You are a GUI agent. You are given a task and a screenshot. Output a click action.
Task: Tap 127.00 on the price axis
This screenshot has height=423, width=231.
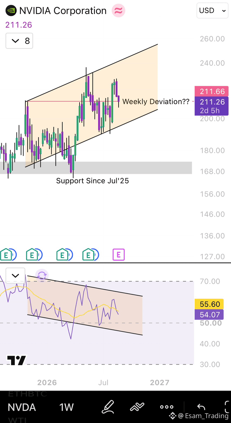click(x=212, y=257)
